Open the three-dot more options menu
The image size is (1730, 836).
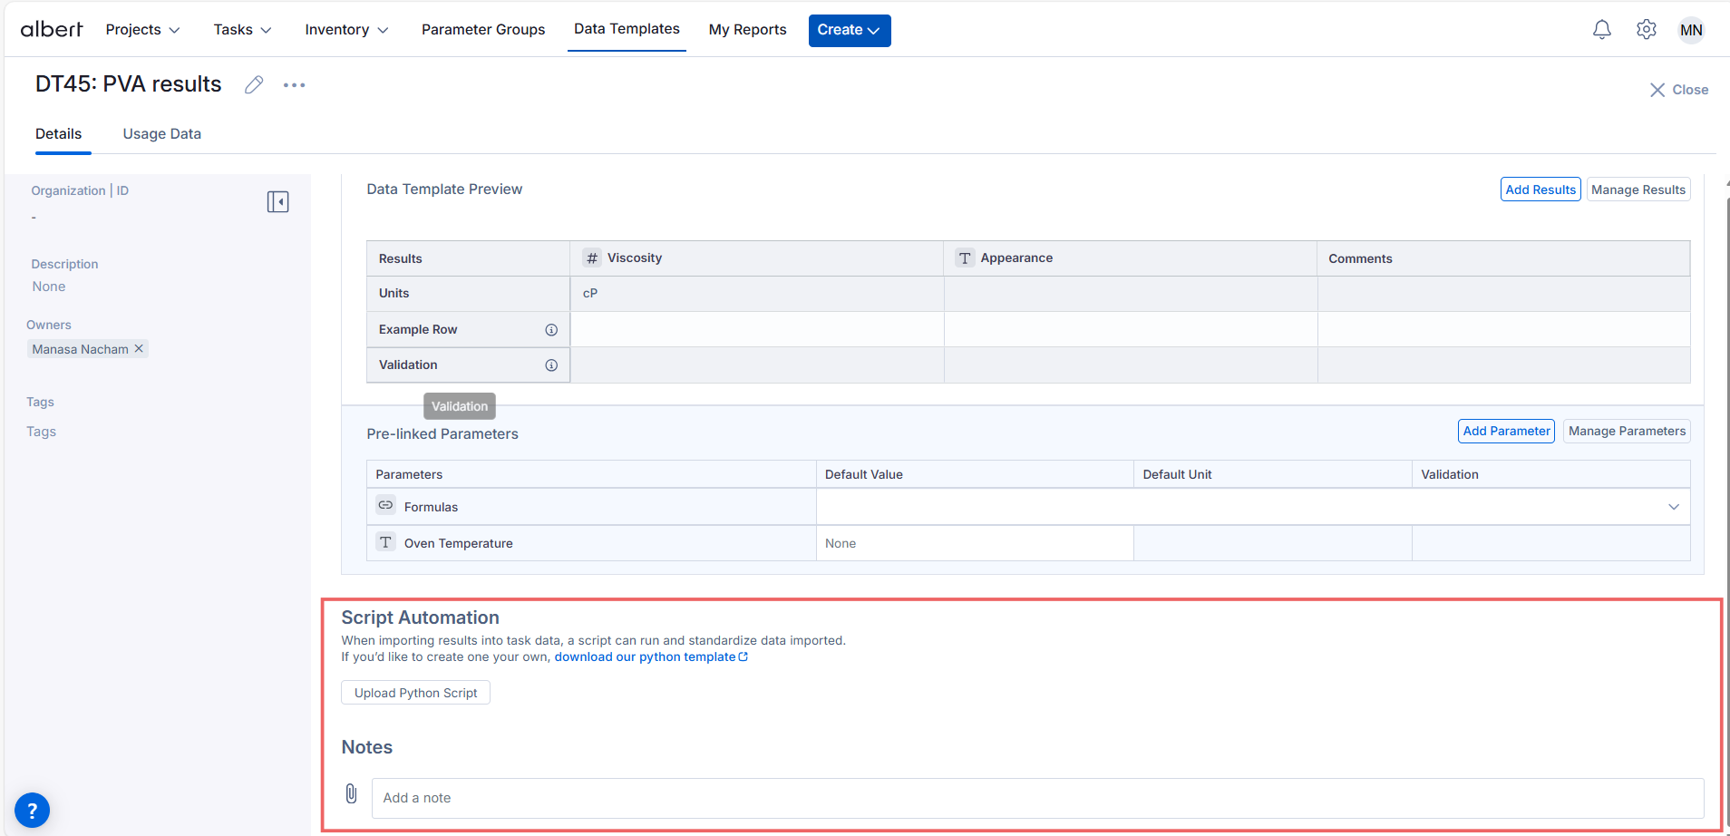(294, 85)
